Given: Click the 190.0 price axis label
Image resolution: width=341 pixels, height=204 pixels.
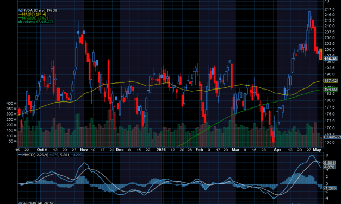Looking at the screenshot, I should pos(330,74).
